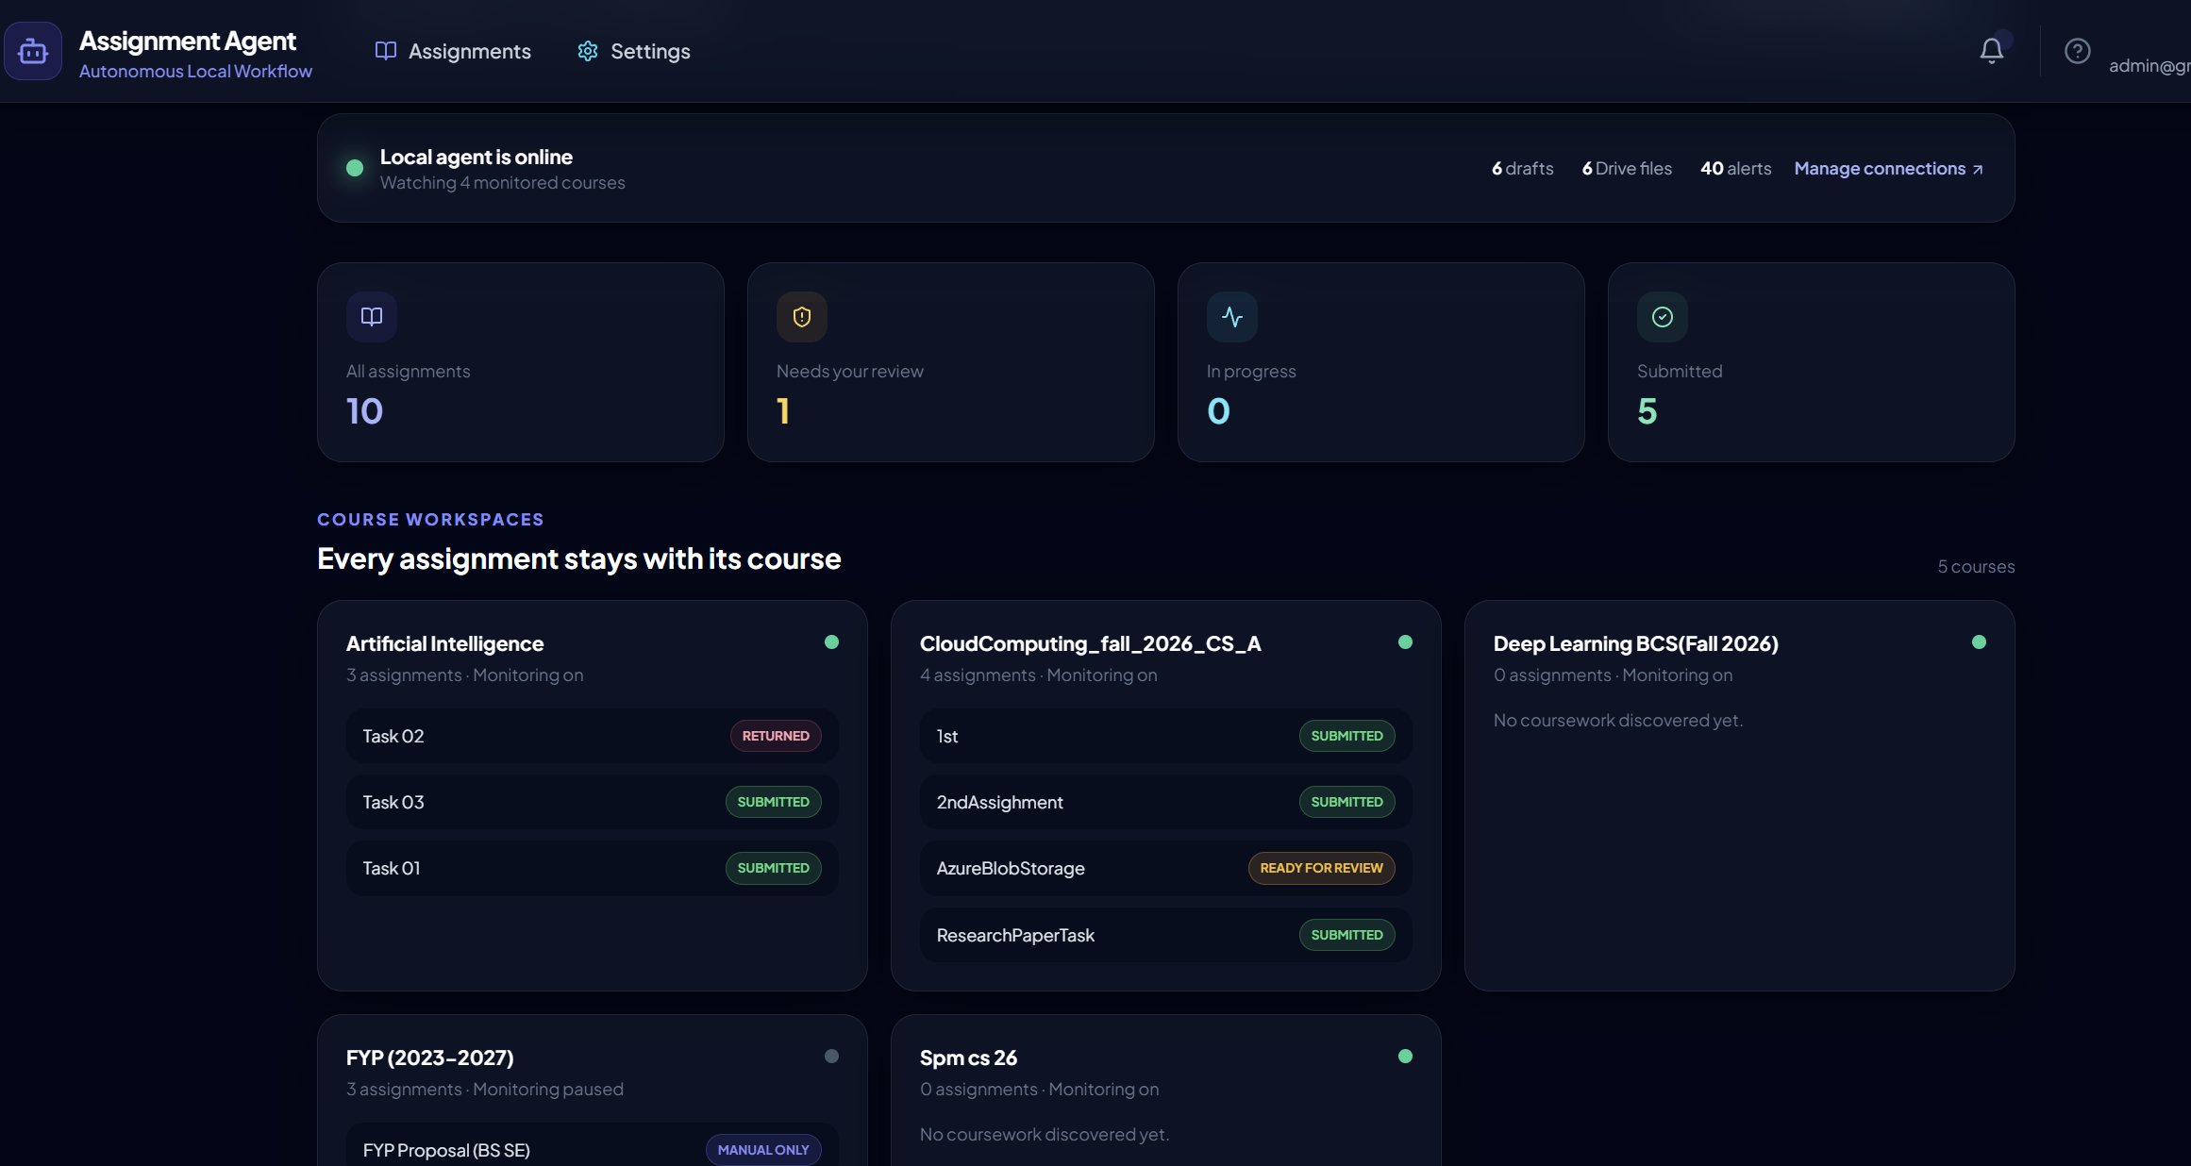The width and height of the screenshot is (2191, 1166).
Task: Click the check circle icon in Submitted card
Action: pyautogui.click(x=1663, y=317)
